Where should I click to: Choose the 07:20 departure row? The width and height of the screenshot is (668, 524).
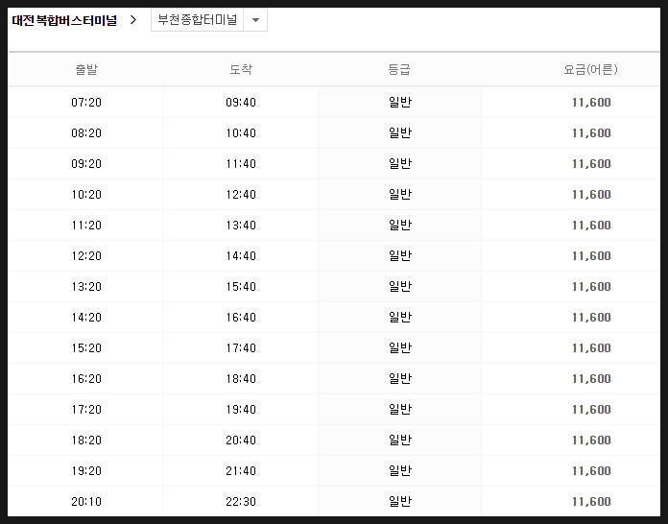pyautogui.click(x=334, y=103)
